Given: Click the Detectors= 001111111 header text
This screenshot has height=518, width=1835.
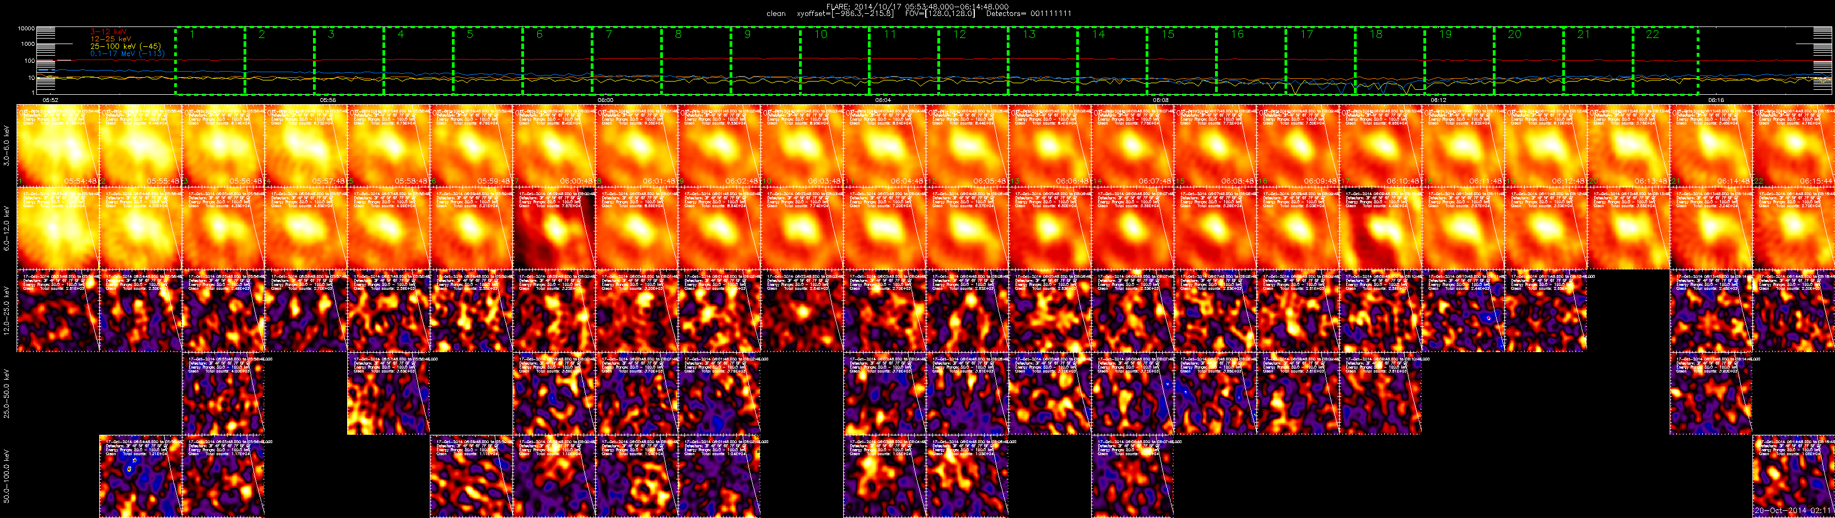Looking at the screenshot, I should point(1029,14).
